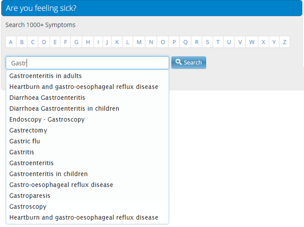Select letter A in the alphabet index
This screenshot has height=227, width=304.
click(x=11, y=42)
